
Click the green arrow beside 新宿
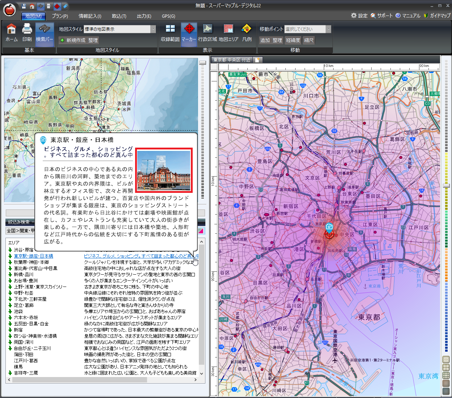click(x=10, y=330)
